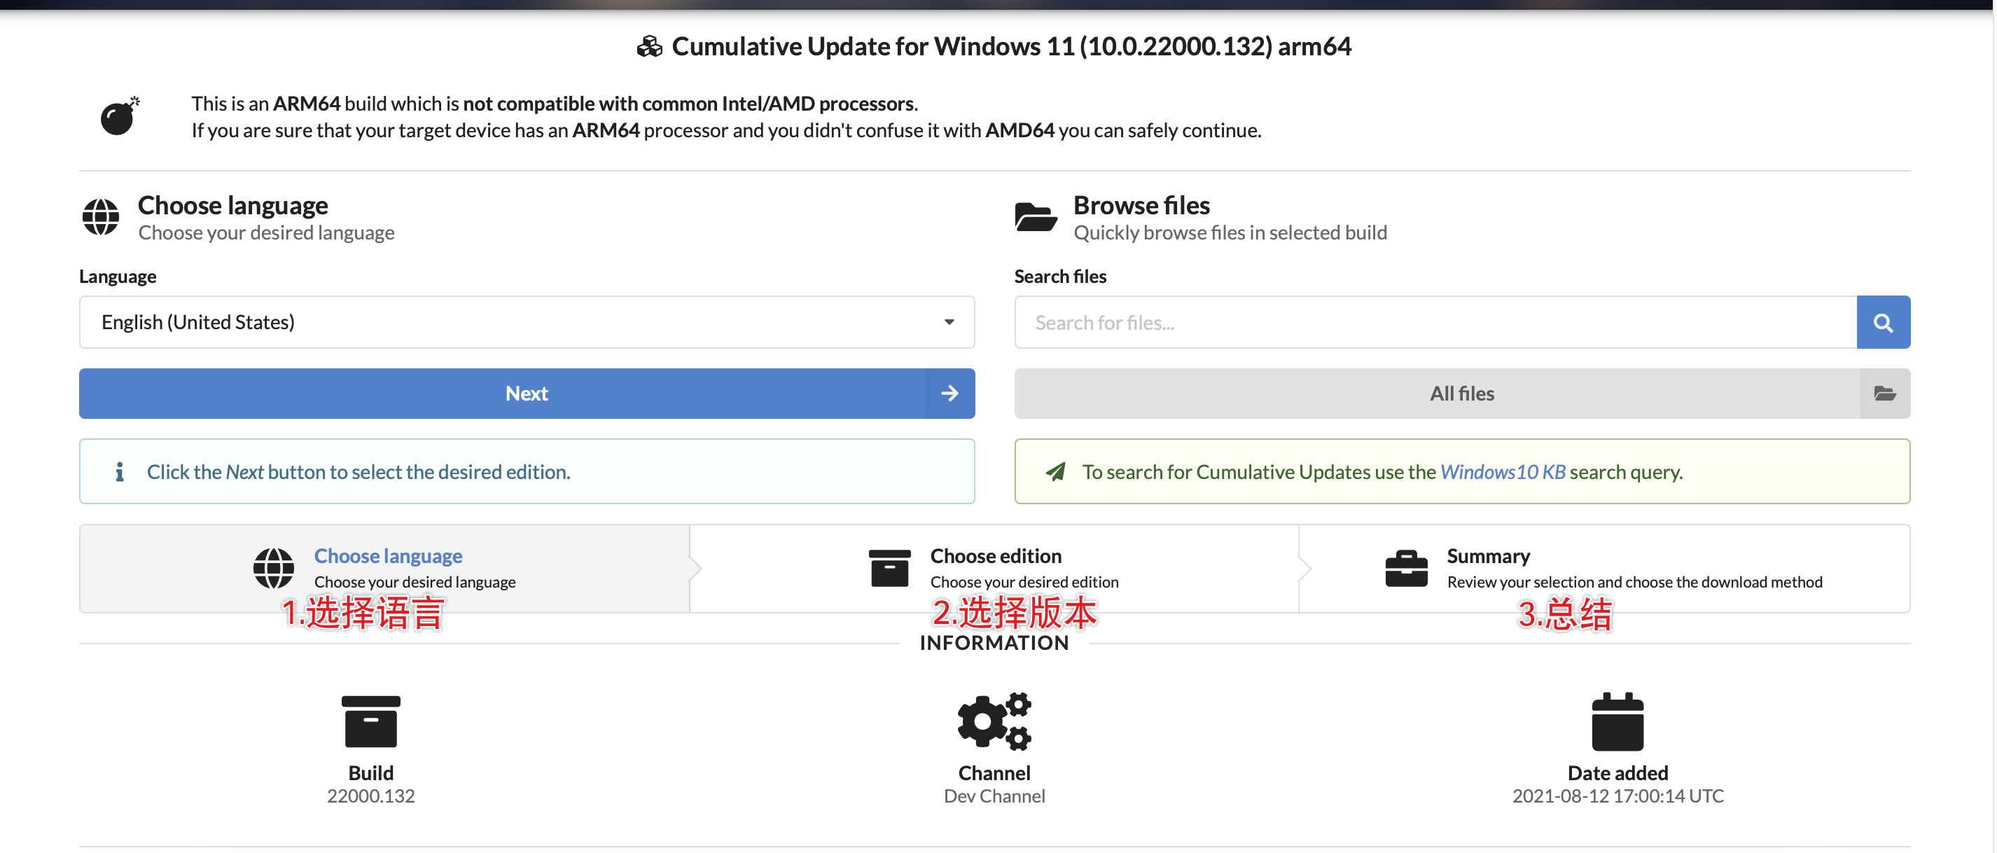Click the bomb warning icon
This screenshot has width=1997, height=853.
[x=120, y=116]
